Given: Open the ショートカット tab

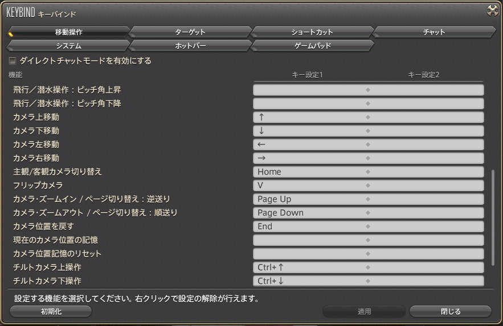Looking at the screenshot, I should [x=312, y=32].
